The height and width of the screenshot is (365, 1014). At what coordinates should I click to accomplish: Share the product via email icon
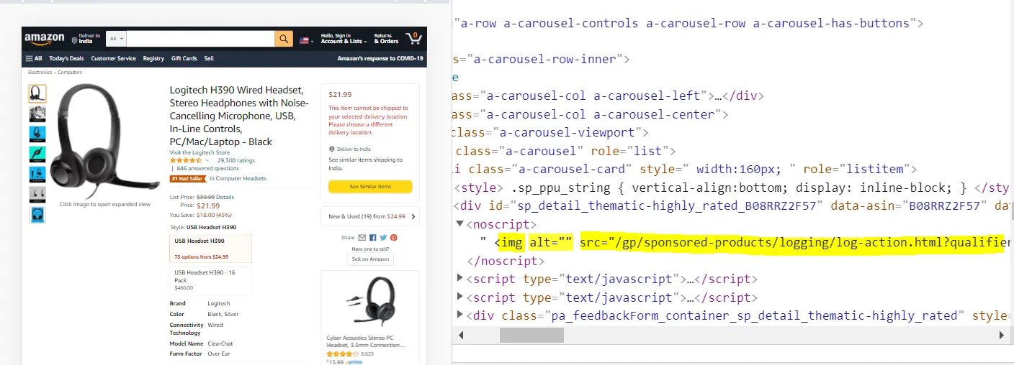[x=362, y=237]
